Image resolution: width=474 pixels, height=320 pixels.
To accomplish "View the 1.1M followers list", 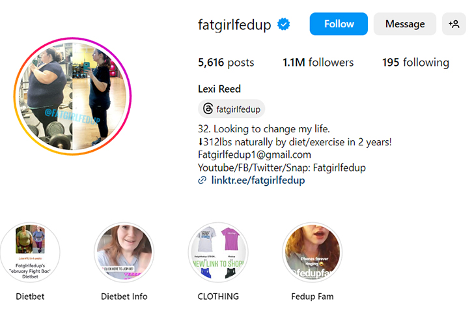I will 318,63.
